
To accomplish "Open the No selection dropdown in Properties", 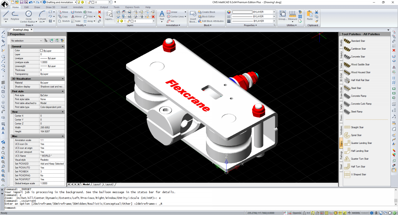I will [x=40, y=40].
